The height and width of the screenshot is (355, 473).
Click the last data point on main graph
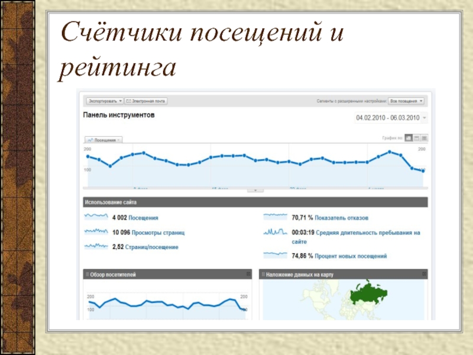(x=423, y=171)
